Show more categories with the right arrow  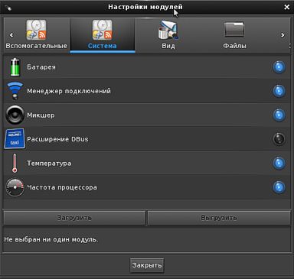283,35
